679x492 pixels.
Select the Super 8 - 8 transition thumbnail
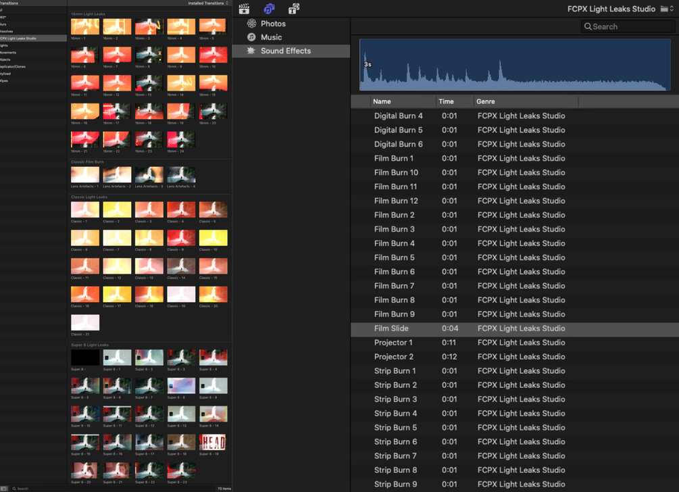pos(181,386)
